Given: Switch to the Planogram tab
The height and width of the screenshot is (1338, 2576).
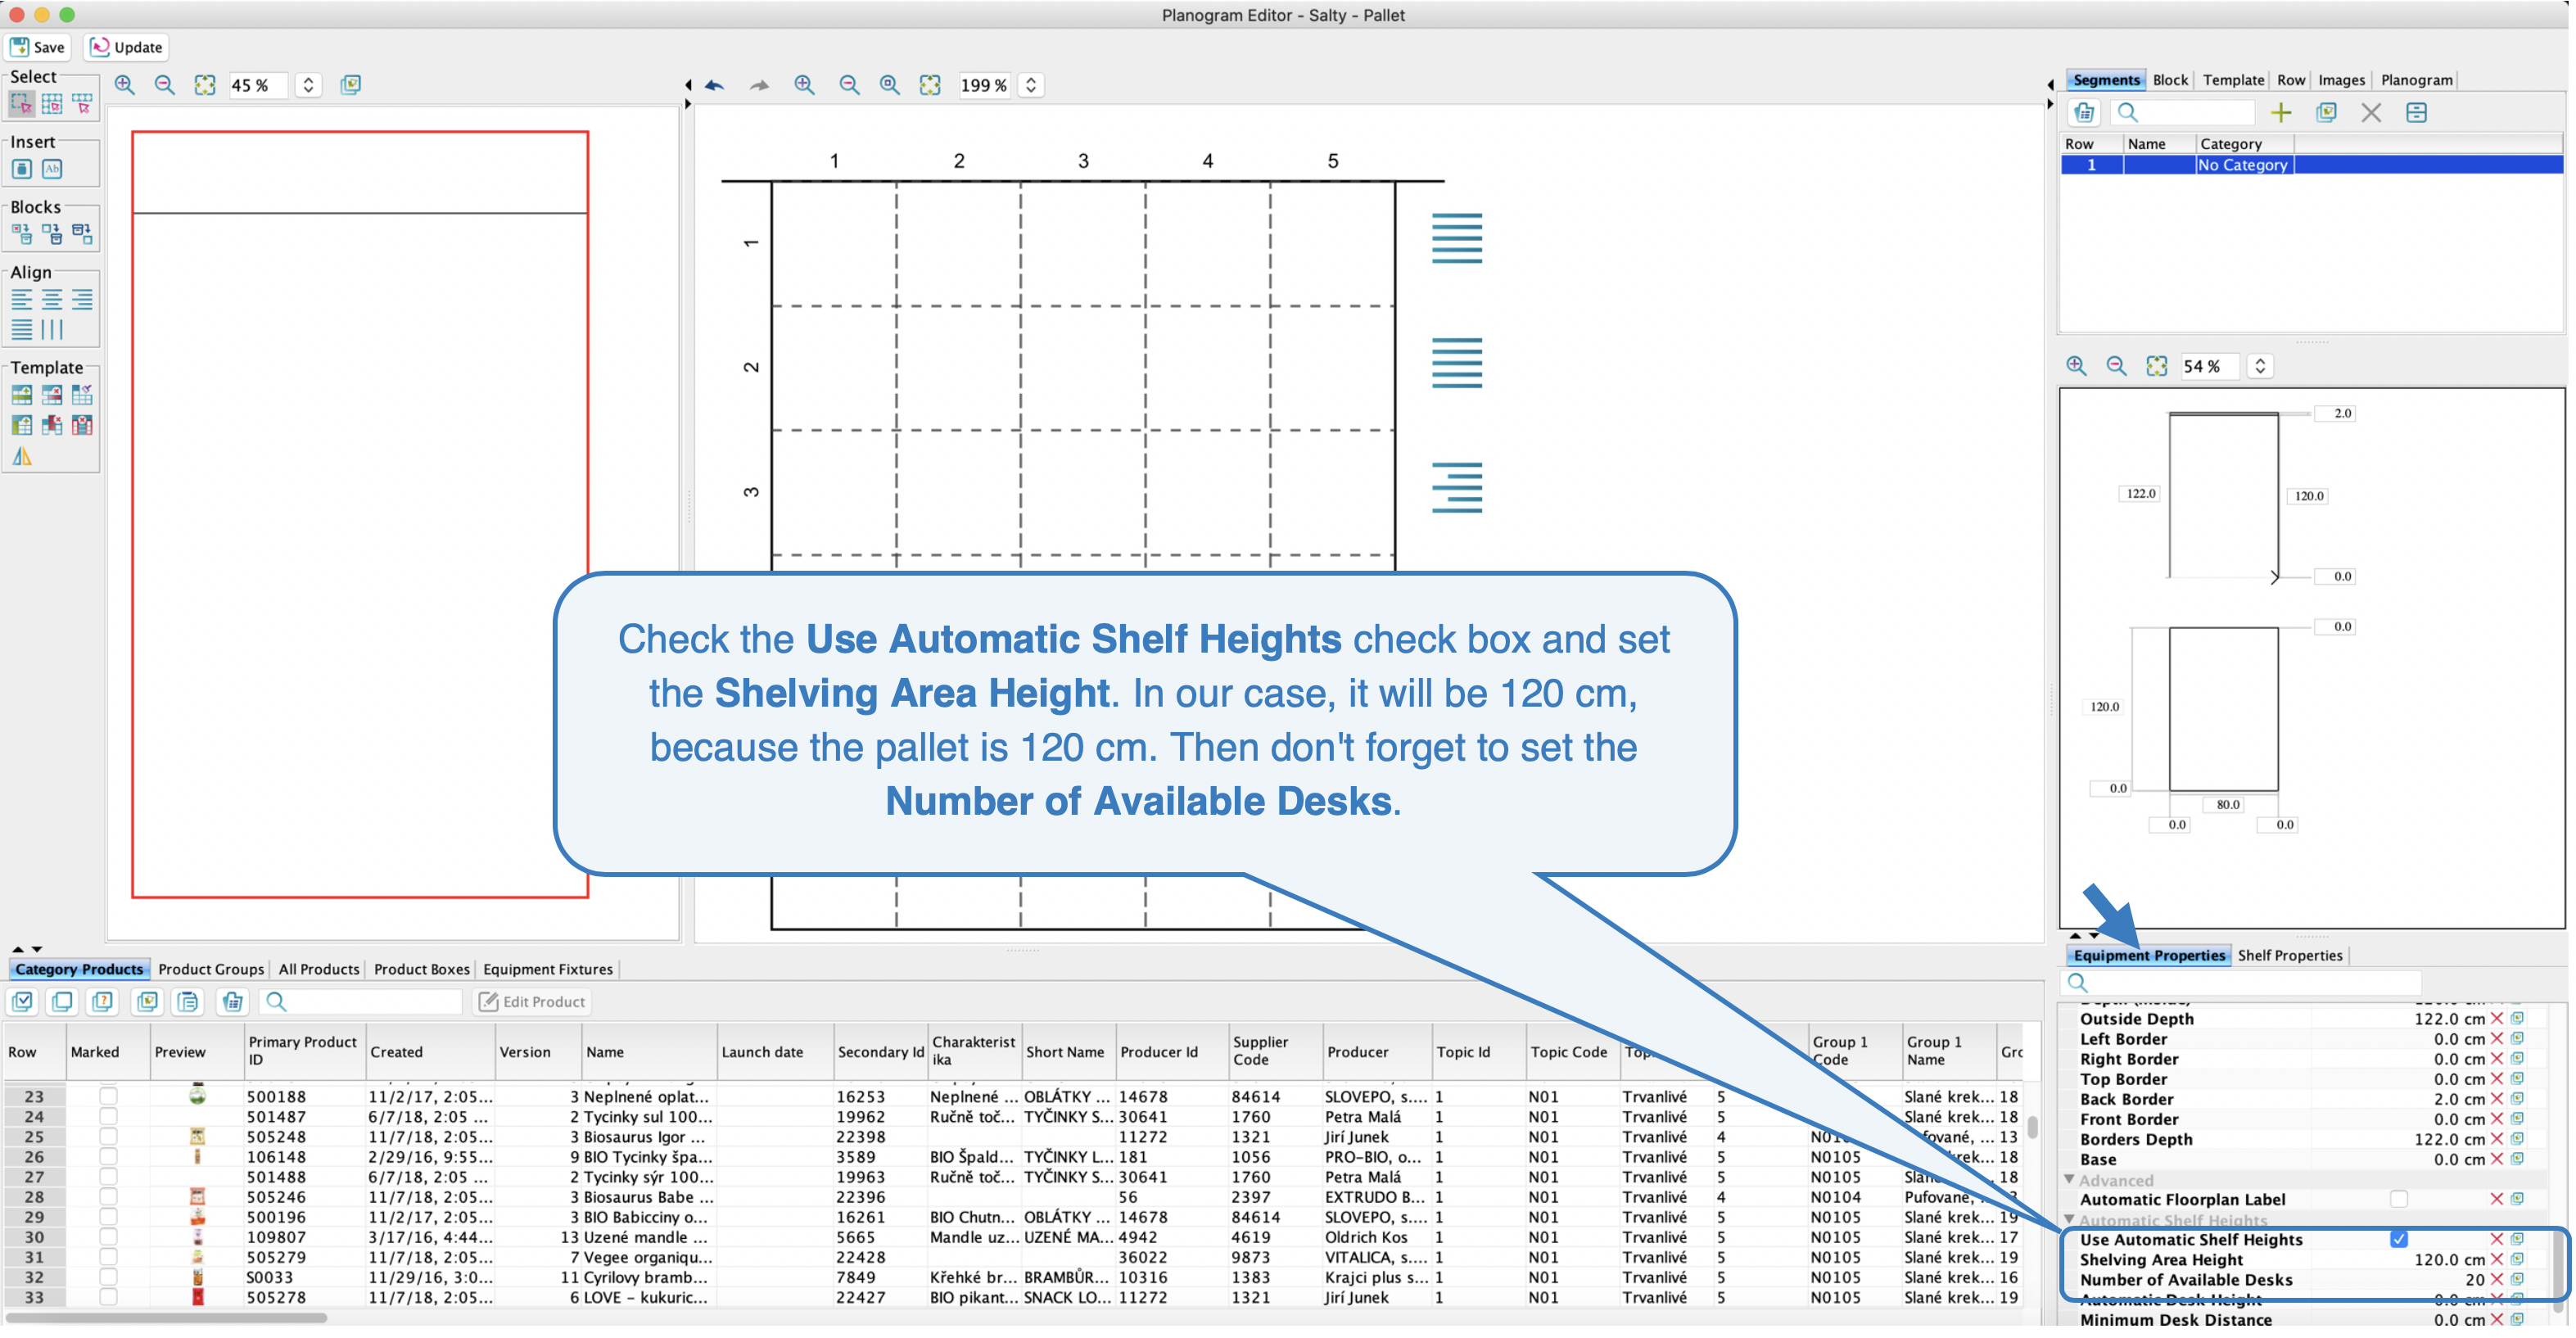Looking at the screenshot, I should point(2416,80).
